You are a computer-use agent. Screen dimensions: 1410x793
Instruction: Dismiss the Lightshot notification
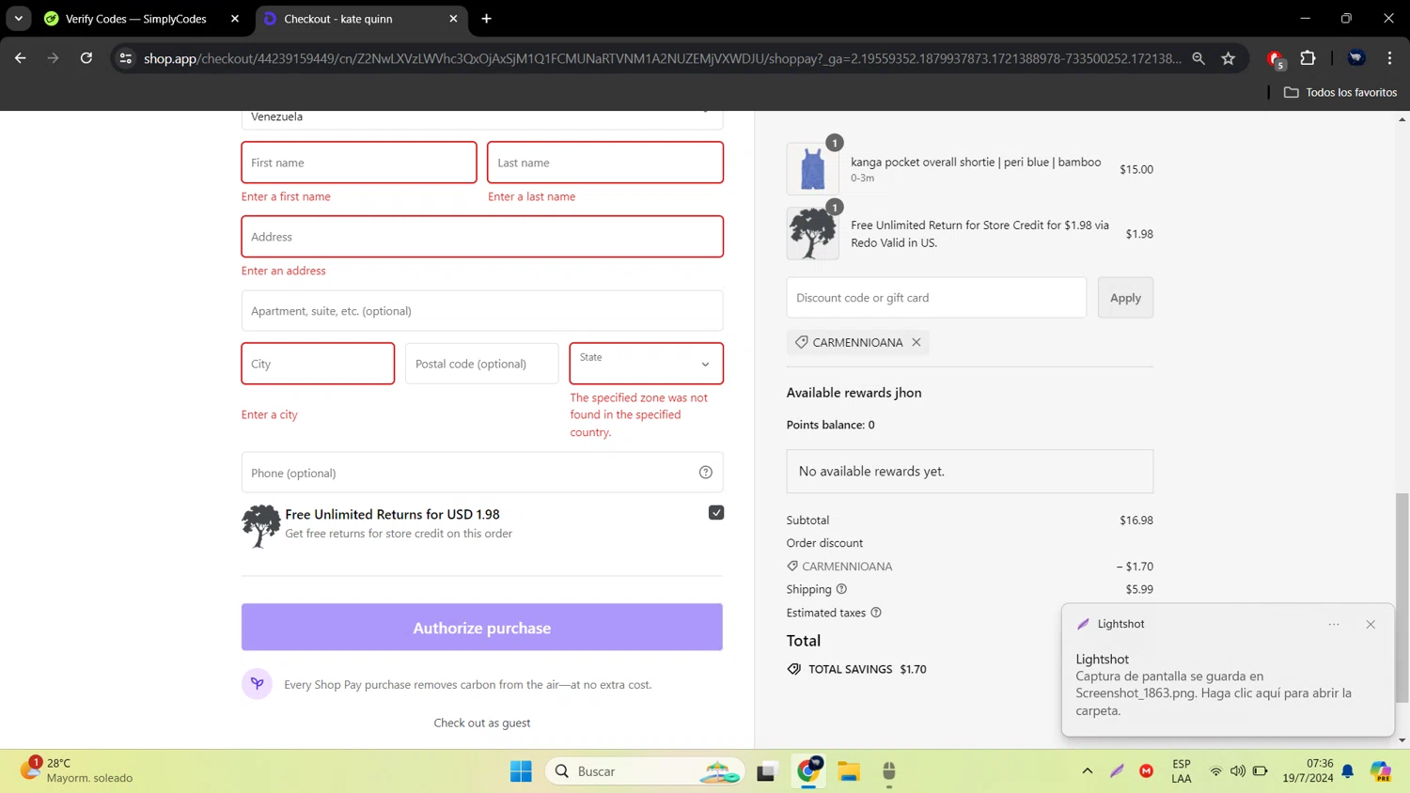coord(1371,624)
